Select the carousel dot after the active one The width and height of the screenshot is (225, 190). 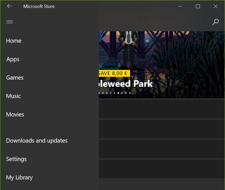pyautogui.click(x=122, y=93)
